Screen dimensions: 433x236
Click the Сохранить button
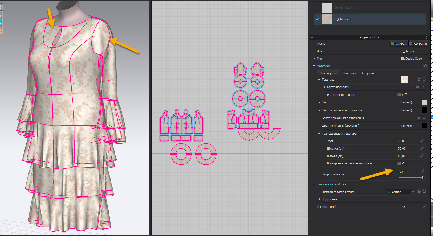[418, 44]
